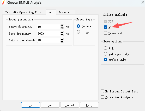Select Voltages Only save option
This screenshot has width=145, height=111.
tap(105, 54)
